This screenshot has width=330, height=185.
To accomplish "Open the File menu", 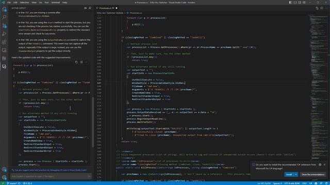I will click(x=9, y=3).
